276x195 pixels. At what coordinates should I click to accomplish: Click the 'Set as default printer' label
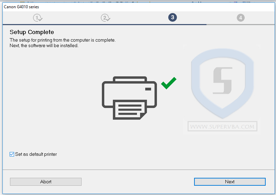[36, 154]
